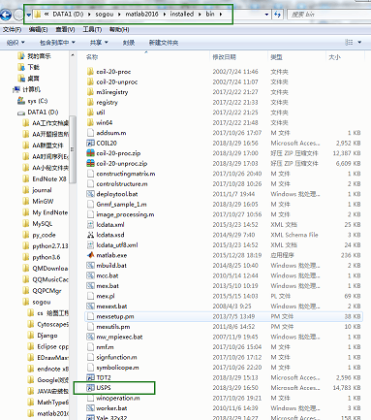The image size is (371, 420).
Task: Select the nmf.m file icon
Action: pyautogui.click(x=90, y=347)
